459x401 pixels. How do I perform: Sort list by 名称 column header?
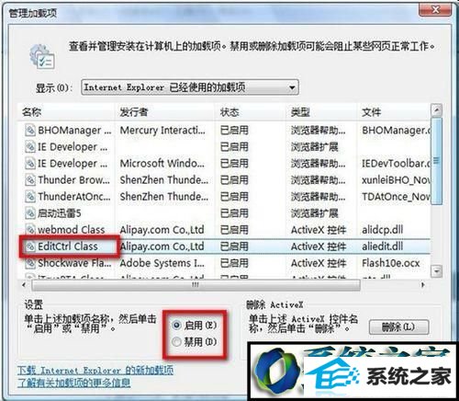pyautogui.click(x=66, y=112)
